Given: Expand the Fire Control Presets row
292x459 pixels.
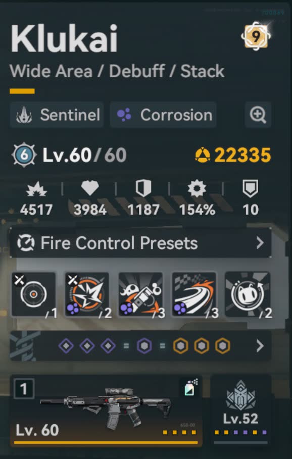Looking at the screenshot, I should pyautogui.click(x=140, y=243).
